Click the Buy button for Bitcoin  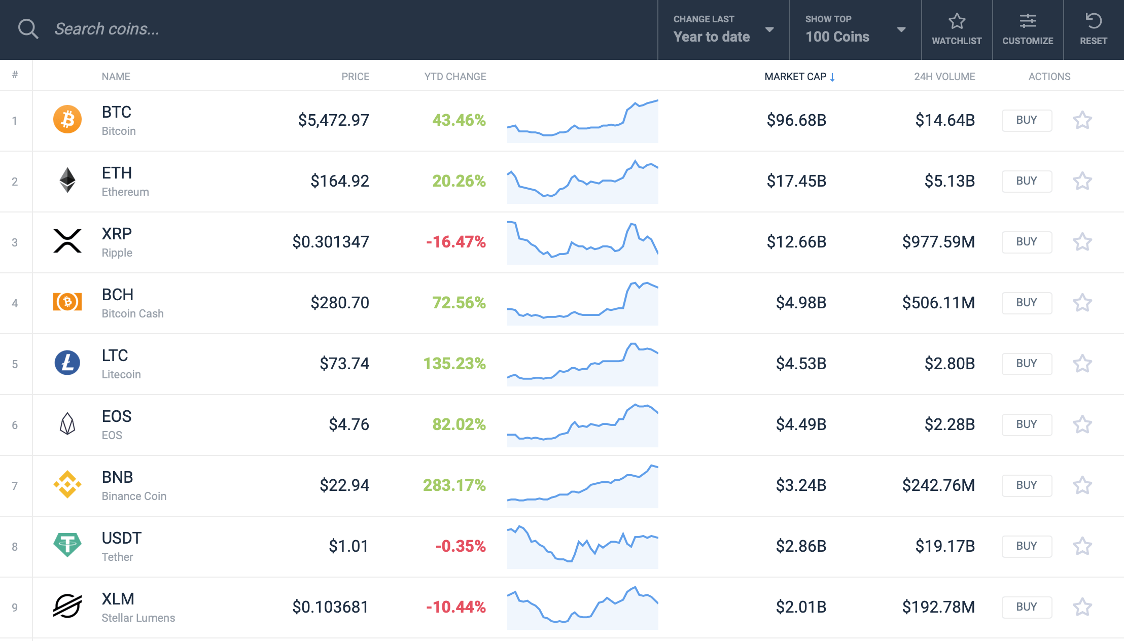pos(1027,120)
